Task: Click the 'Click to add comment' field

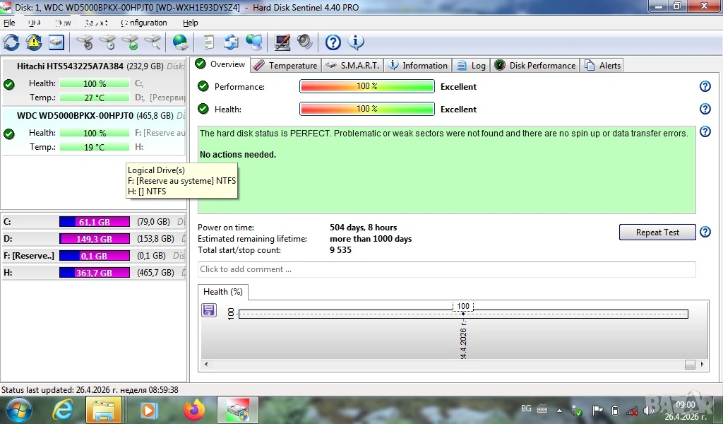Action: (x=446, y=269)
